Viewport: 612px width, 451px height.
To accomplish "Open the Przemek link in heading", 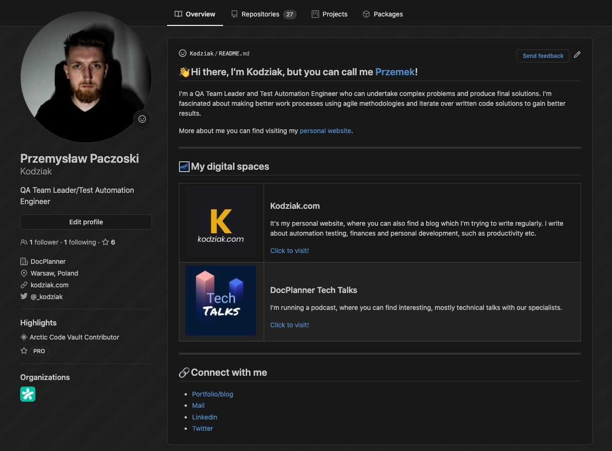I will click(x=395, y=72).
